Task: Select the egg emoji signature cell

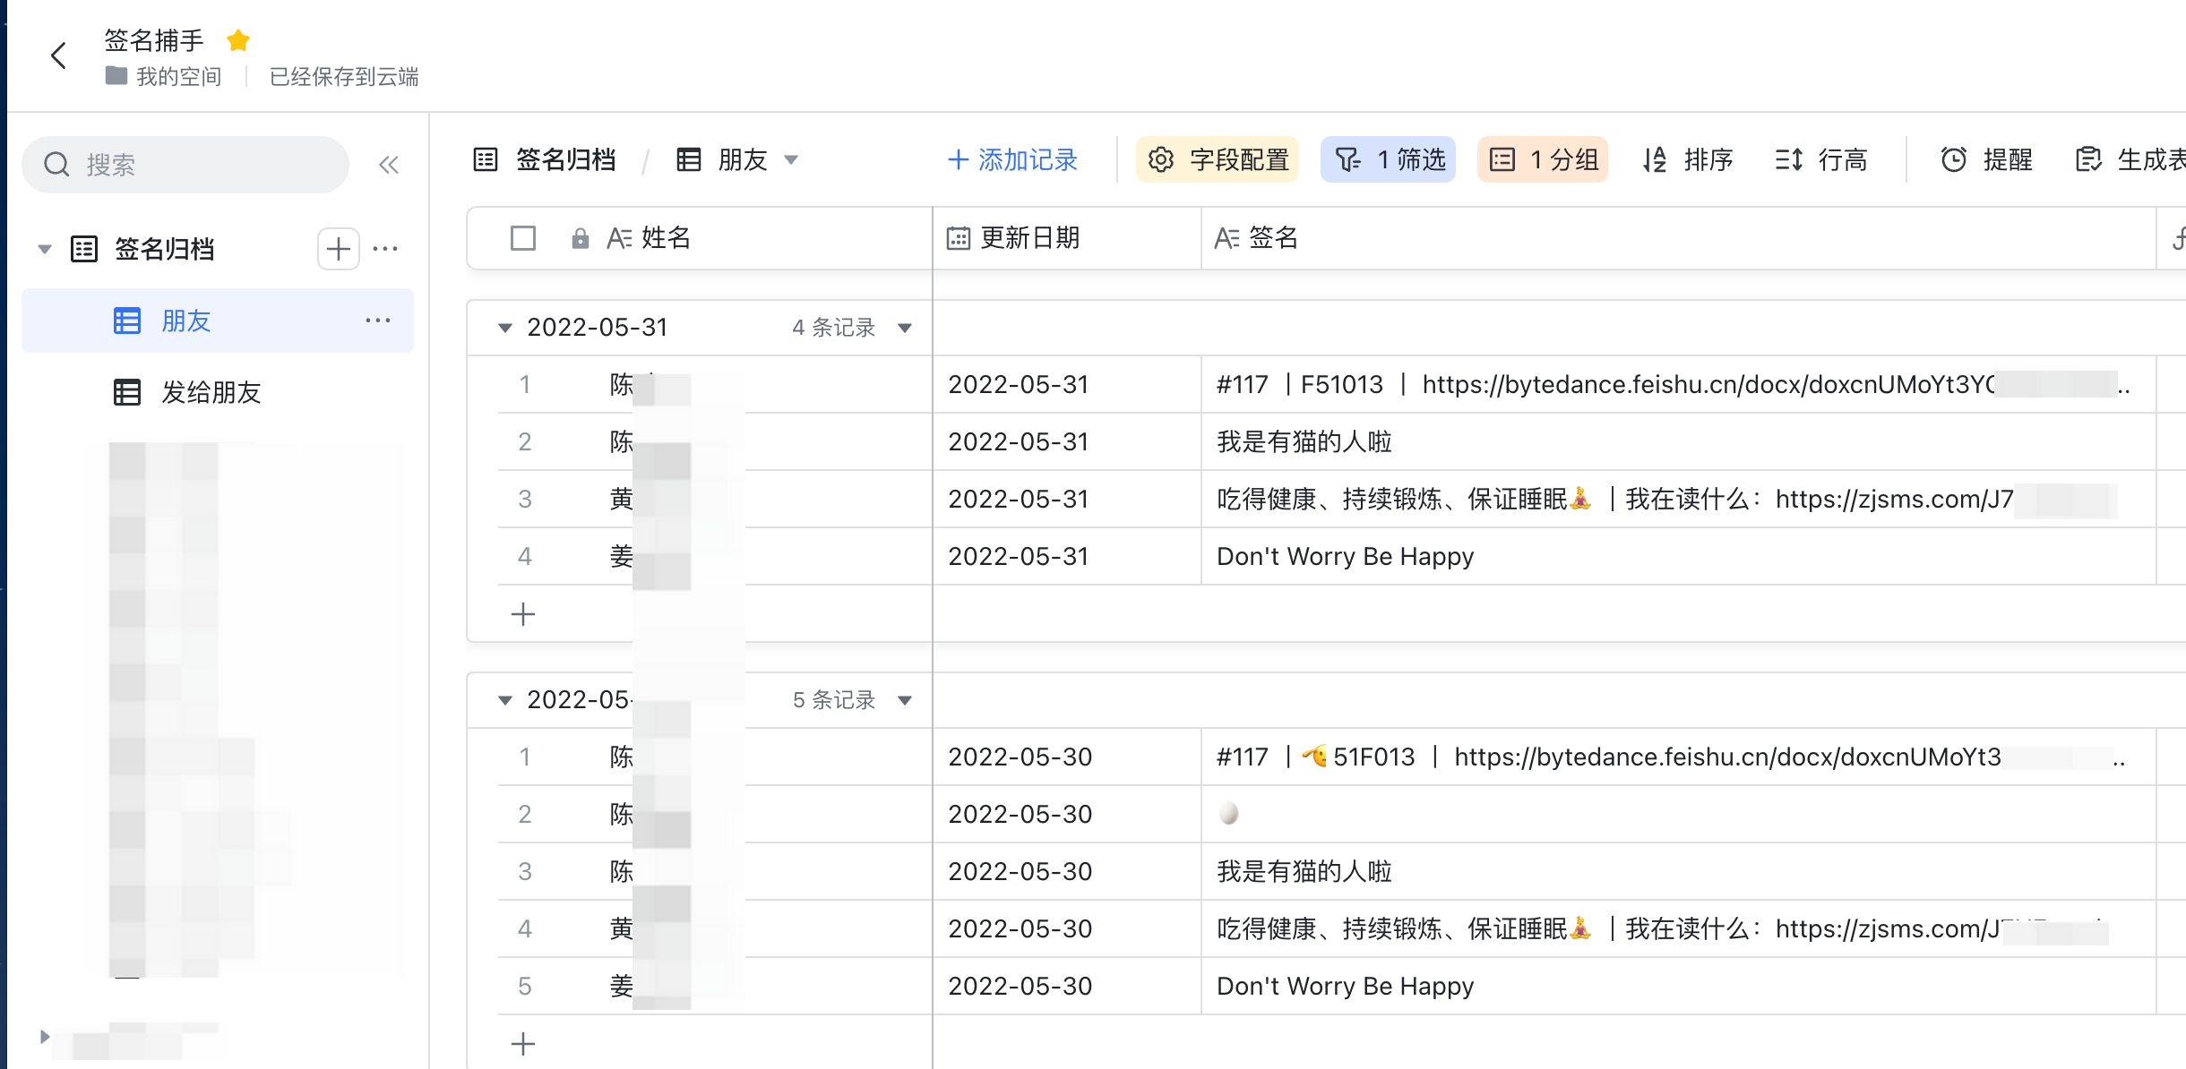Action: click(x=1677, y=815)
